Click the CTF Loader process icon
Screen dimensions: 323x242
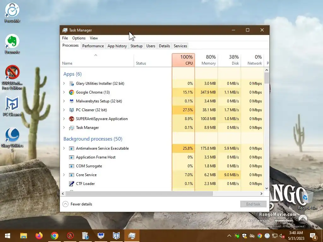72,184
